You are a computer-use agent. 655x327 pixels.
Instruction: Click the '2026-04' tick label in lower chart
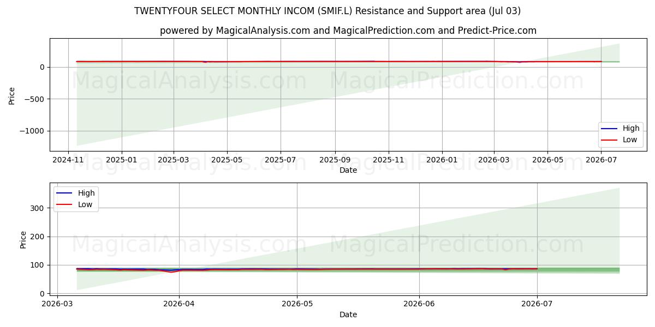tap(179, 305)
